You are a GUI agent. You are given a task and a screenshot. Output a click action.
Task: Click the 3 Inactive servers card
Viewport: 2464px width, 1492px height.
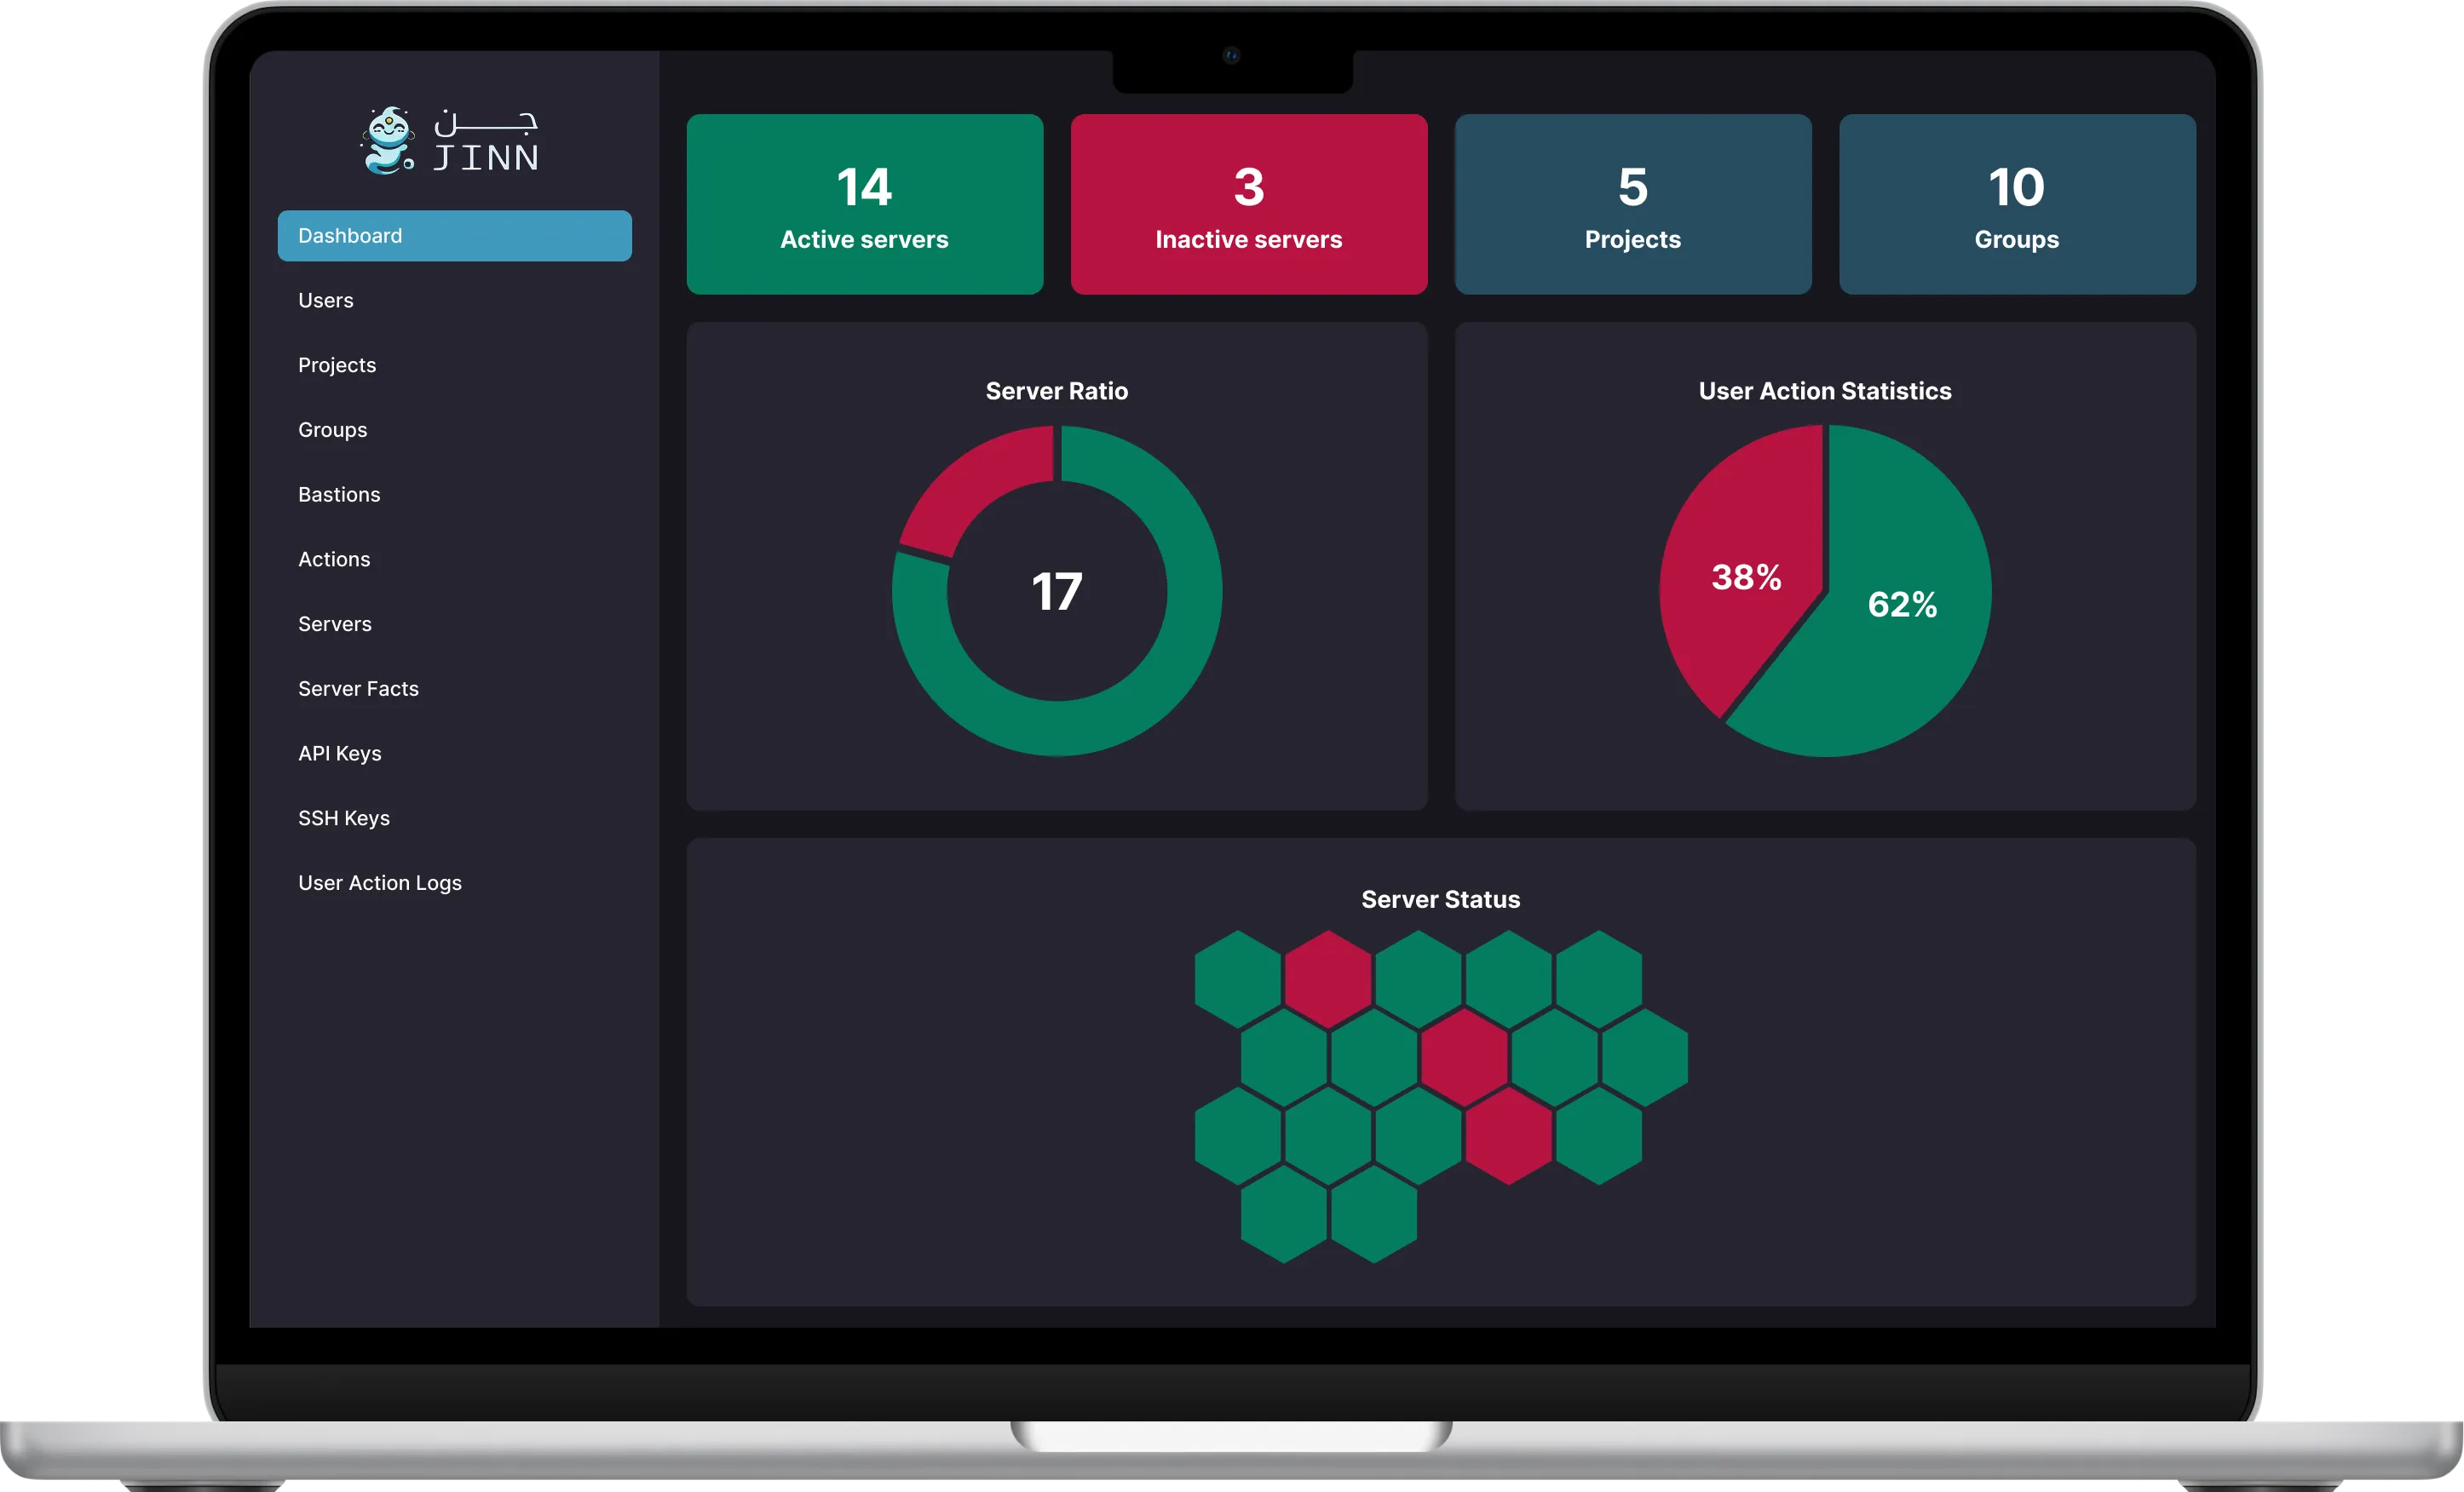tap(1248, 205)
